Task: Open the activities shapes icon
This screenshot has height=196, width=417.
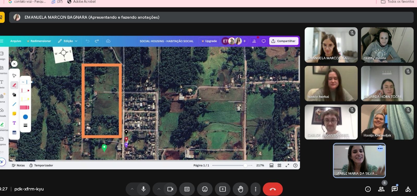Action: (x=408, y=189)
